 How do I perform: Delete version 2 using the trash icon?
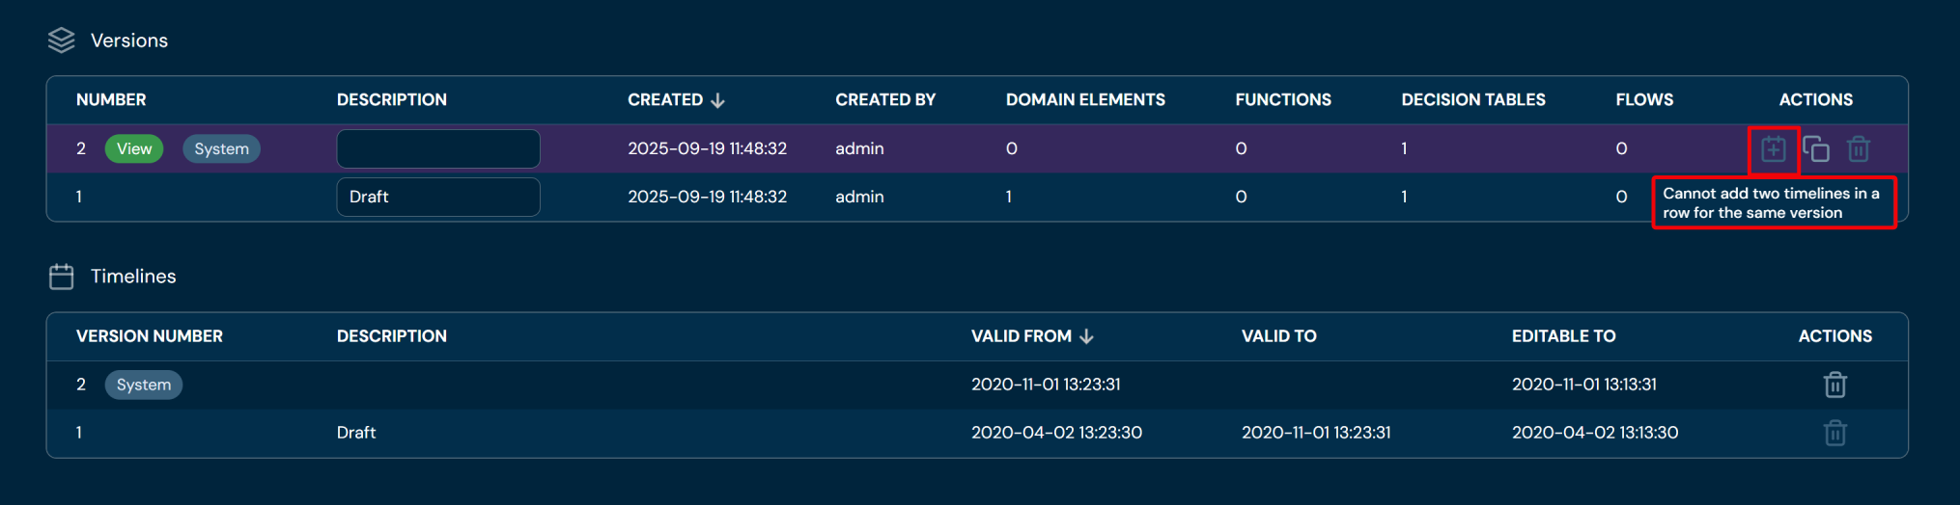click(1858, 149)
